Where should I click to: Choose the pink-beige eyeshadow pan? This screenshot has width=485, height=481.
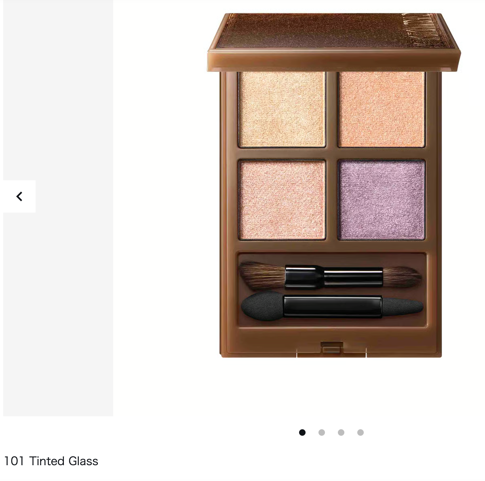click(282, 200)
